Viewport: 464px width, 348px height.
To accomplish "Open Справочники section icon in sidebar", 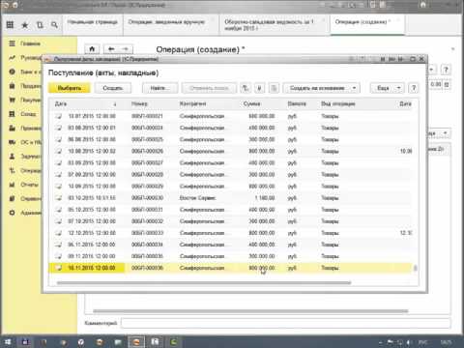I will [x=13, y=199].
